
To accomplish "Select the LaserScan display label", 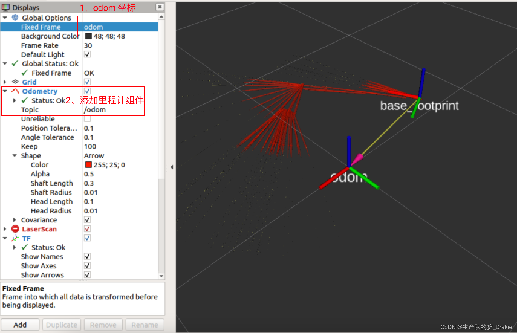I will pyautogui.click(x=39, y=229).
